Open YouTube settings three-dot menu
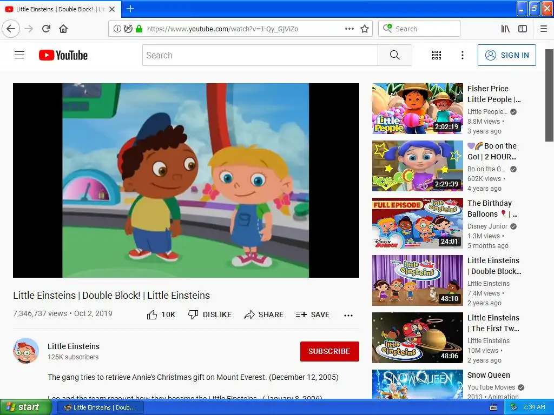The image size is (554, 415). tap(462, 55)
